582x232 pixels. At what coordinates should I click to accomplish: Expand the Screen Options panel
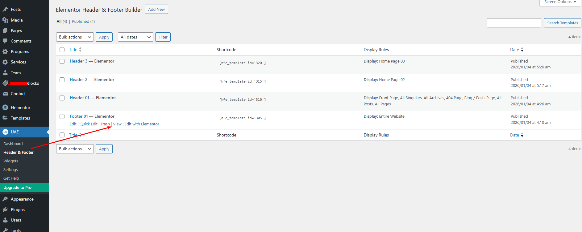coord(560,2)
